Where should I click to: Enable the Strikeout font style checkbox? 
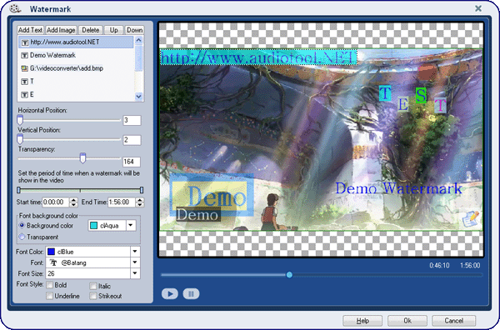(93, 296)
